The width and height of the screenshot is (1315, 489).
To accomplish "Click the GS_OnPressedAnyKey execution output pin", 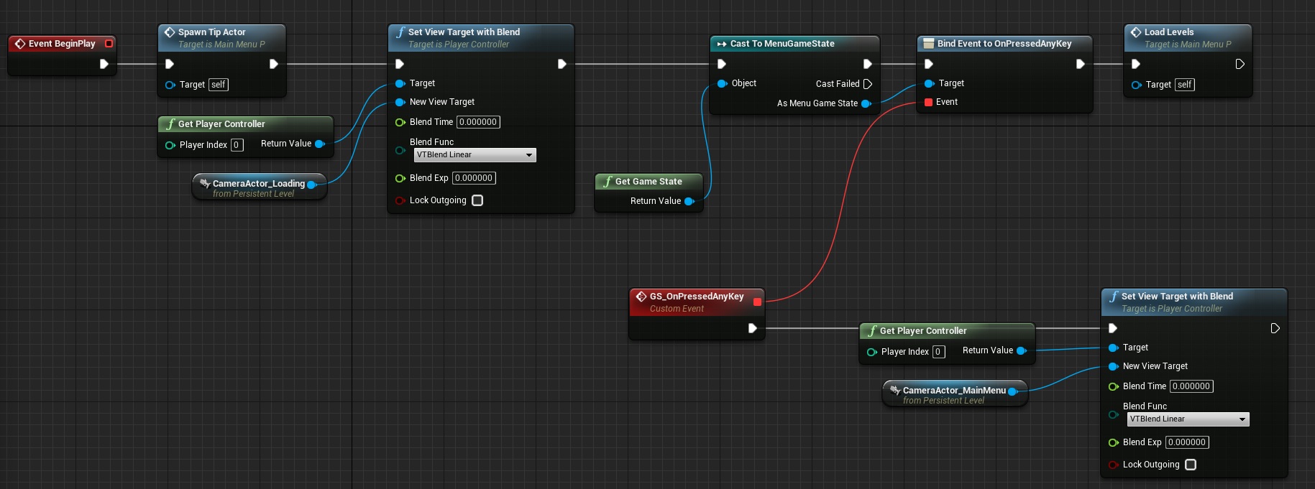I will [x=752, y=328].
